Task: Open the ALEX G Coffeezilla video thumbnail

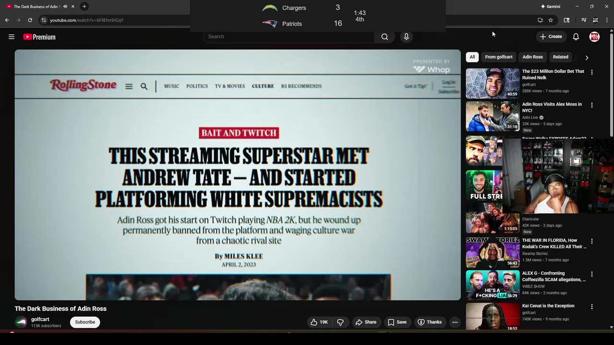Action: 493,285
